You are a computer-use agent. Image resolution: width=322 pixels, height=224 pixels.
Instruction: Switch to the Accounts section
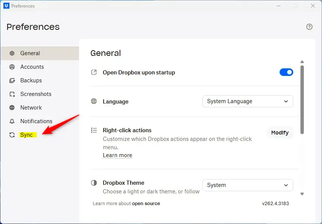click(x=40, y=67)
